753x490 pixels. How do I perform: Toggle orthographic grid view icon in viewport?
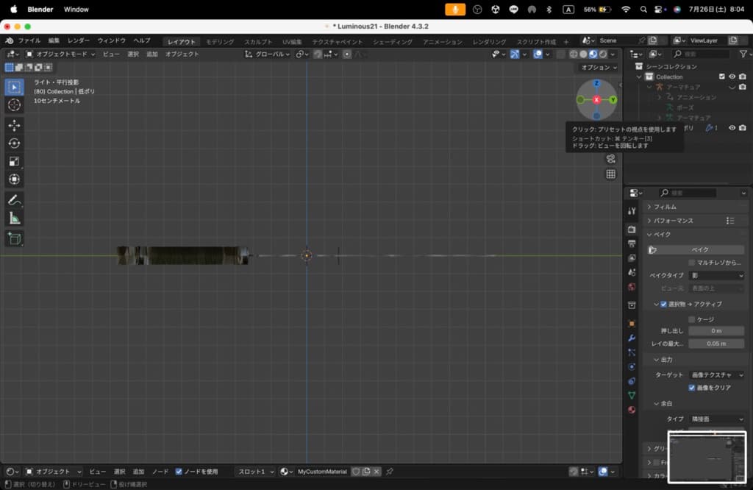click(x=610, y=174)
